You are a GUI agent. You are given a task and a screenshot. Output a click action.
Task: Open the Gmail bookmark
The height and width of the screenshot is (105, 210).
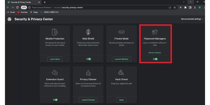[x=11, y=12]
